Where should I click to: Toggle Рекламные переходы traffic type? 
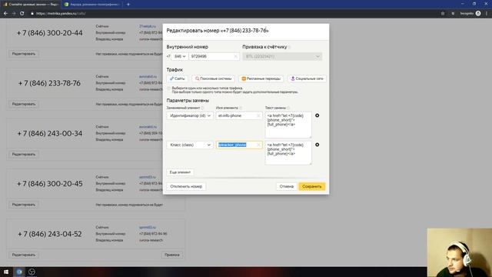point(261,78)
